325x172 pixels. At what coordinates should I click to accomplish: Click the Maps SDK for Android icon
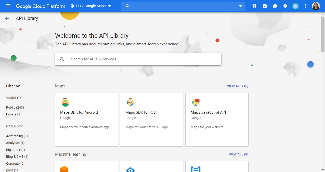click(65, 102)
